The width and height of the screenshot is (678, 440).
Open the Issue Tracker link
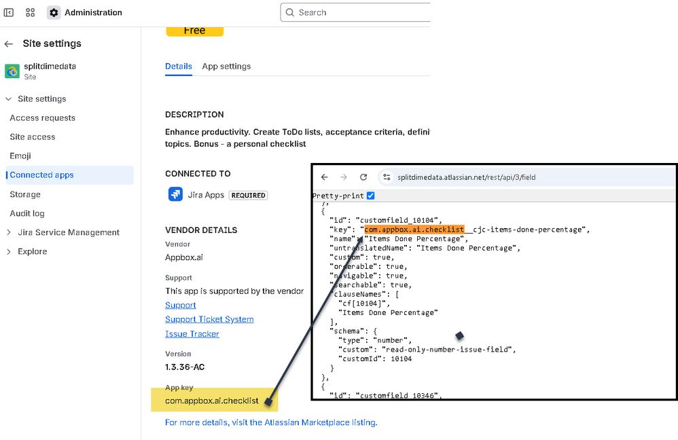[x=192, y=334]
